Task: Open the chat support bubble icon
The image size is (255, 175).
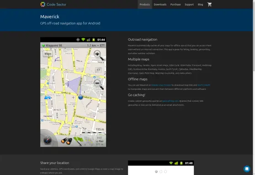Action: coord(247,169)
